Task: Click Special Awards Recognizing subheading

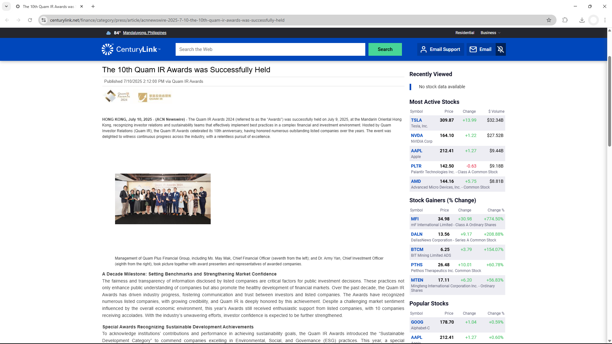Action: 178,327
